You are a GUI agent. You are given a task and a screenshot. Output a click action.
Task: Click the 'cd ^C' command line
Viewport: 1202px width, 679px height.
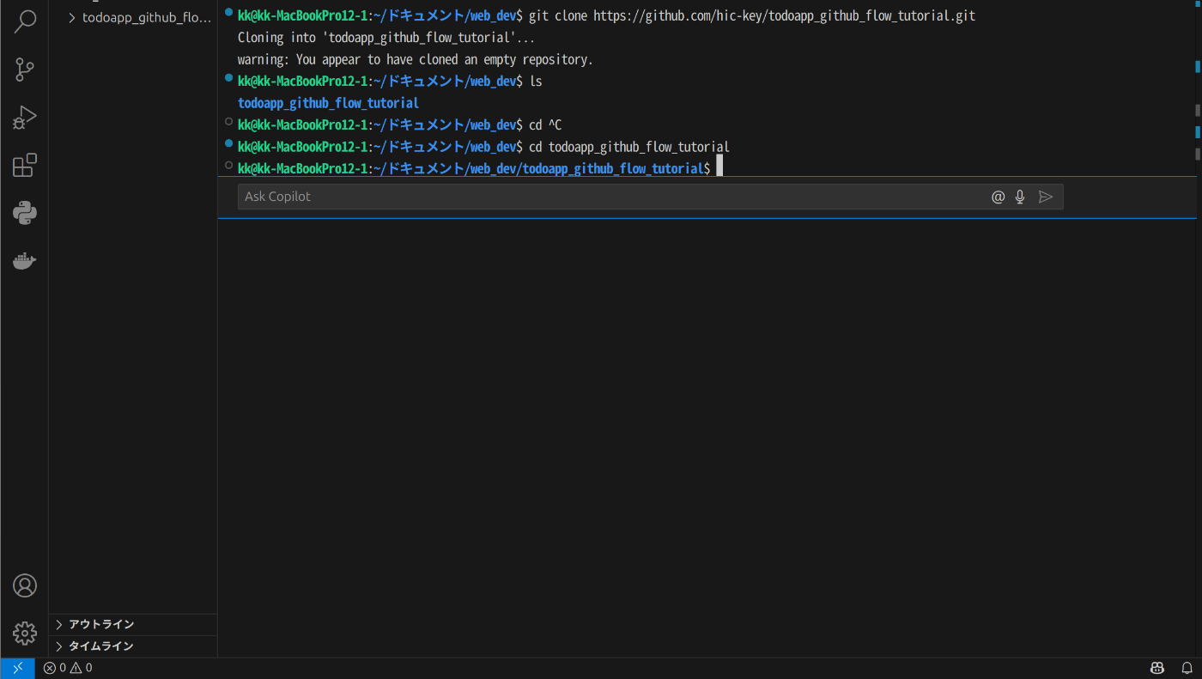pyautogui.click(x=399, y=125)
